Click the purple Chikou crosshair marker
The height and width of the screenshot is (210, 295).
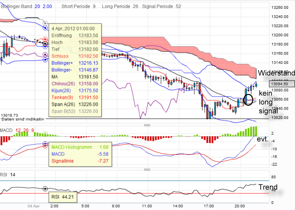click(45, 55)
